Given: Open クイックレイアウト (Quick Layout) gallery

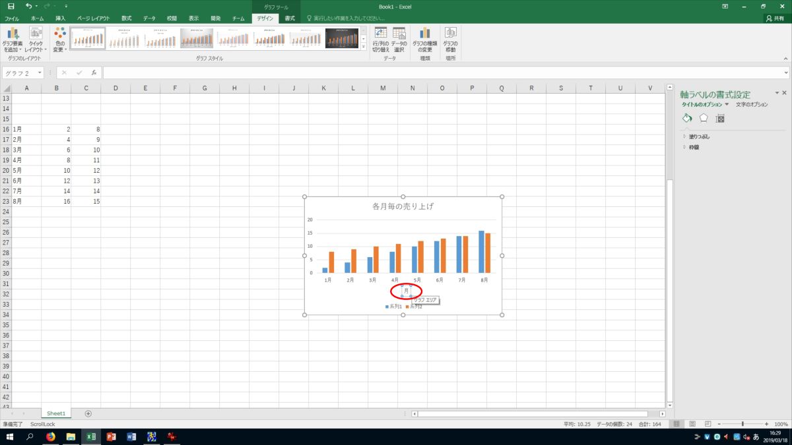Looking at the screenshot, I should (36, 40).
